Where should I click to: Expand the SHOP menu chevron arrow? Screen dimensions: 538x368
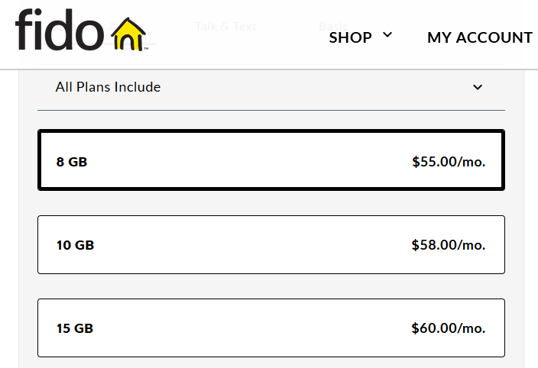(387, 35)
